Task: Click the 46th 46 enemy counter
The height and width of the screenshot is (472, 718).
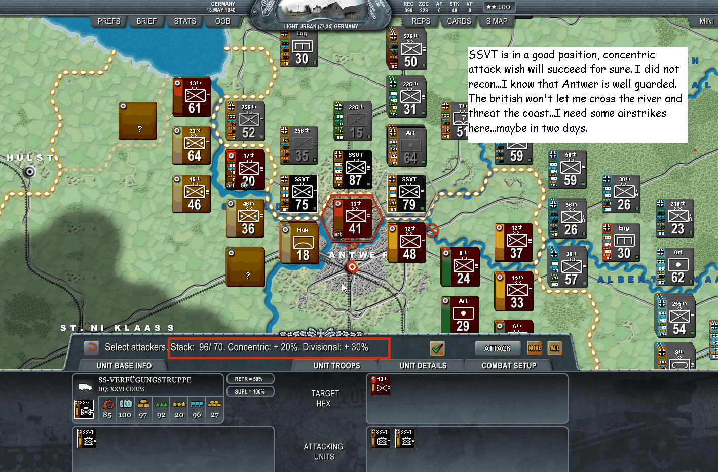Action: (x=192, y=194)
